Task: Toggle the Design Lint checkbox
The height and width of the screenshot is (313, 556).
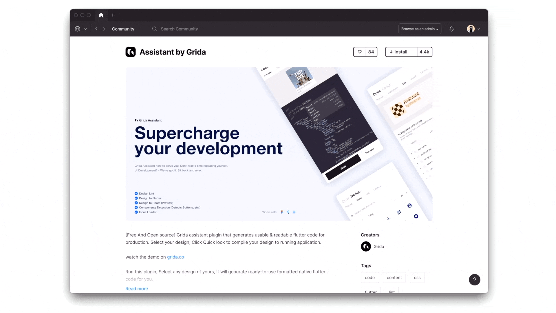Action: [x=136, y=193]
